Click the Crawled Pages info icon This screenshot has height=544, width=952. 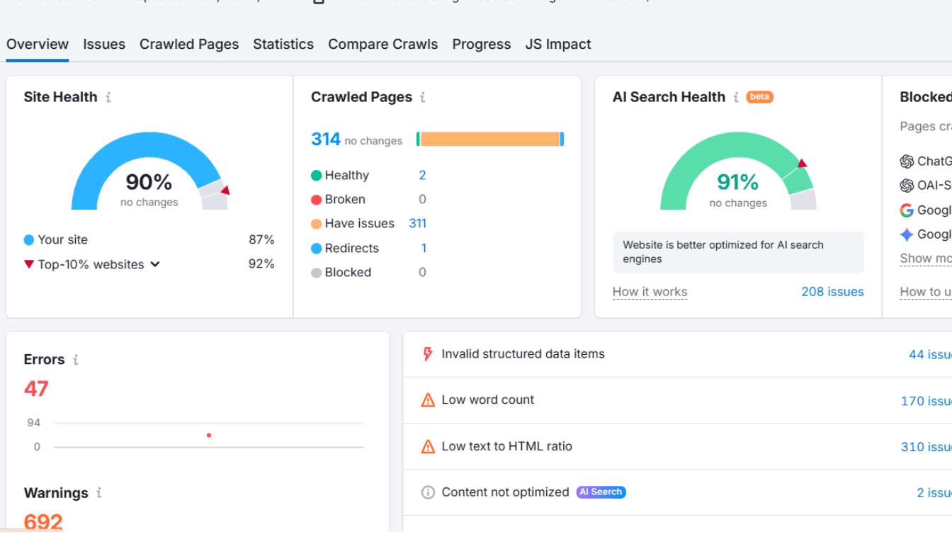(x=423, y=98)
